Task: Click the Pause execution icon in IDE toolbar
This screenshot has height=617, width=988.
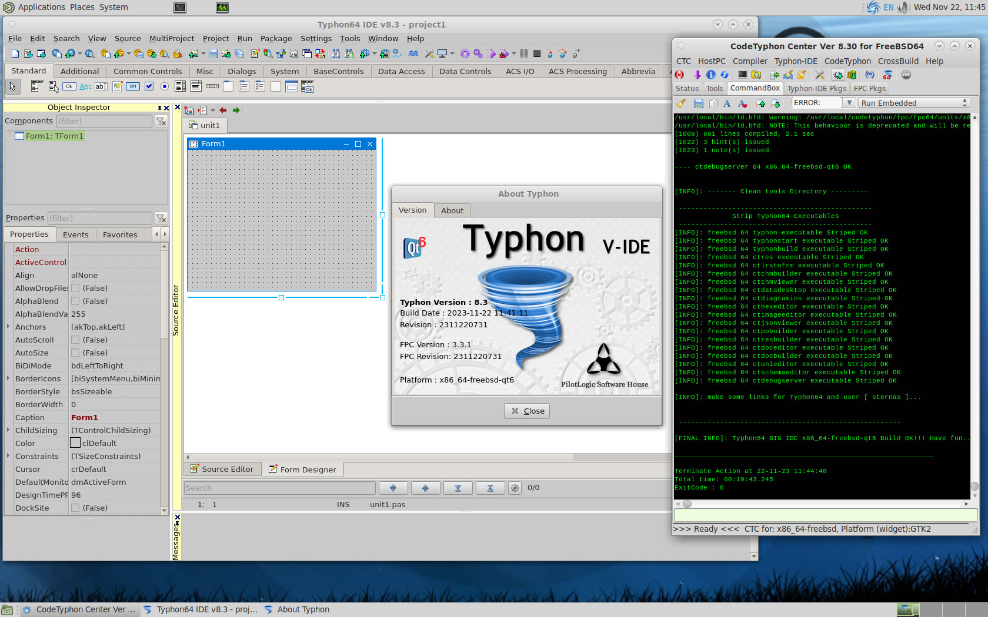Action: [523, 53]
